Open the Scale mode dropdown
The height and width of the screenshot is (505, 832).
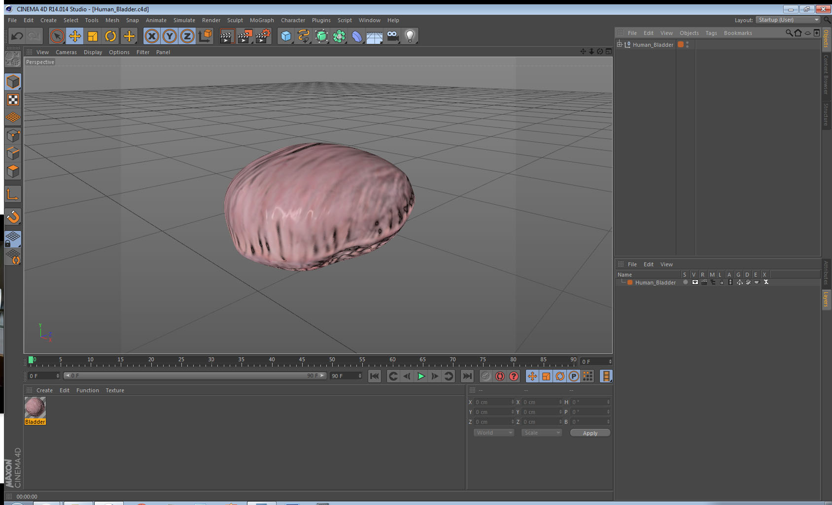coord(542,433)
